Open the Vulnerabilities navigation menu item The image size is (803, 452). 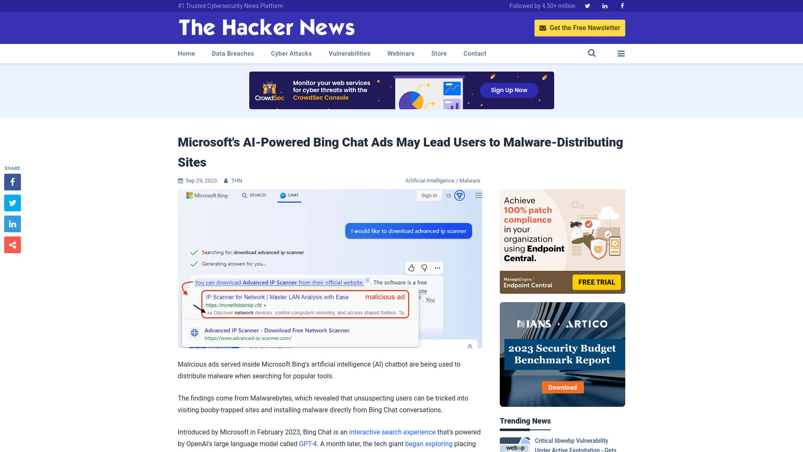(349, 53)
